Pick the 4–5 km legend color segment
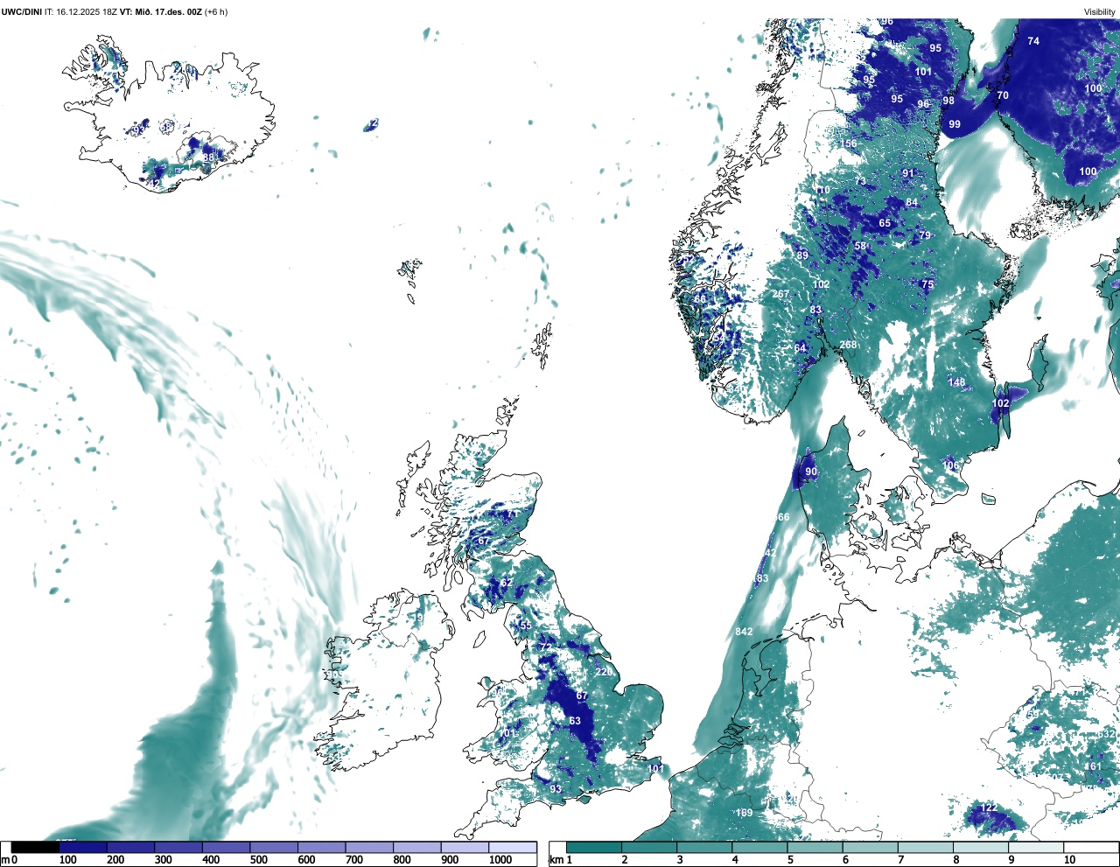This screenshot has height=867, width=1120. pyautogui.click(x=759, y=847)
